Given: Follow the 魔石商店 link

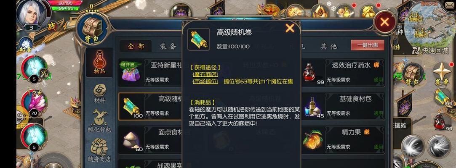Looking at the screenshot, I should coord(205,75).
